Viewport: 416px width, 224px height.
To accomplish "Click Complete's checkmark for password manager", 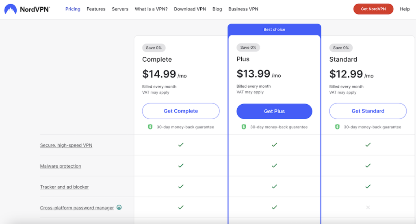I will (181, 207).
